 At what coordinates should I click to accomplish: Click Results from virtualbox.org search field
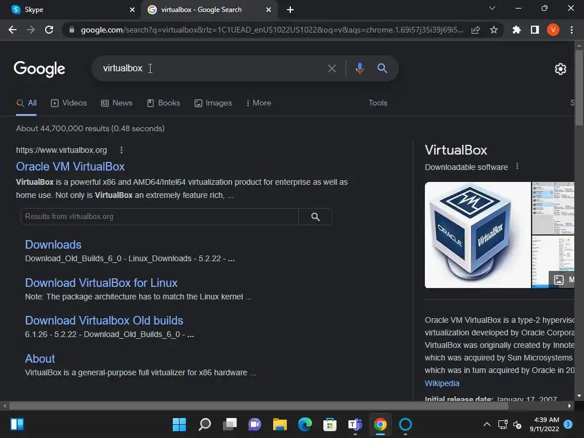[160, 217]
